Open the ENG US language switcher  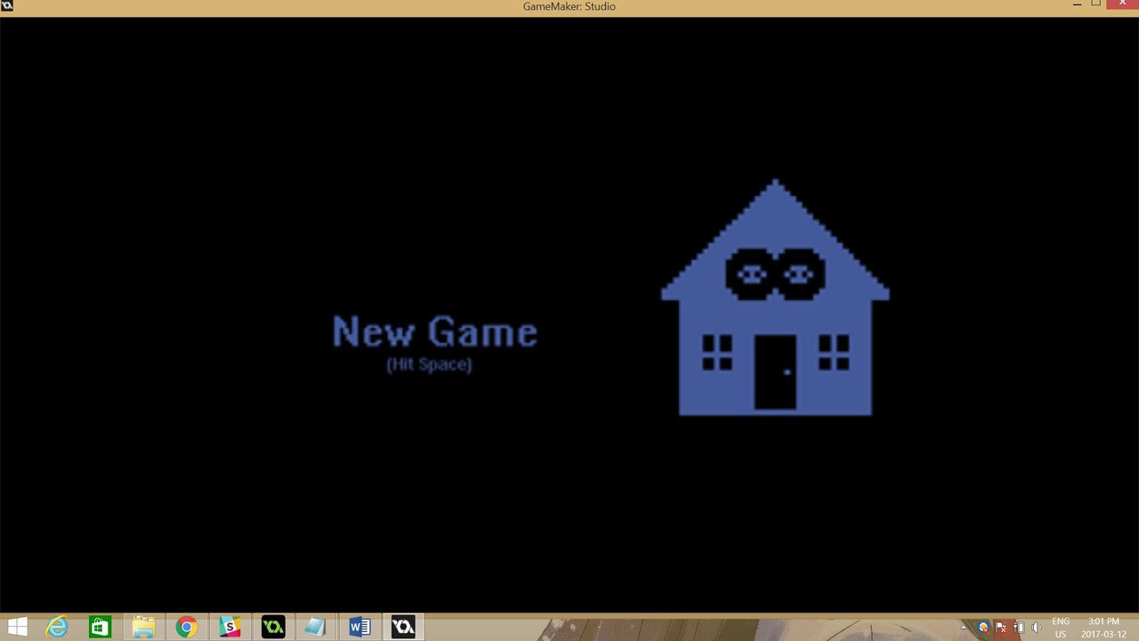coord(1061,628)
